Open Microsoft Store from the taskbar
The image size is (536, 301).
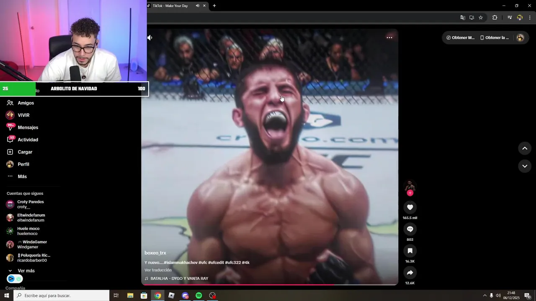pos(144,296)
